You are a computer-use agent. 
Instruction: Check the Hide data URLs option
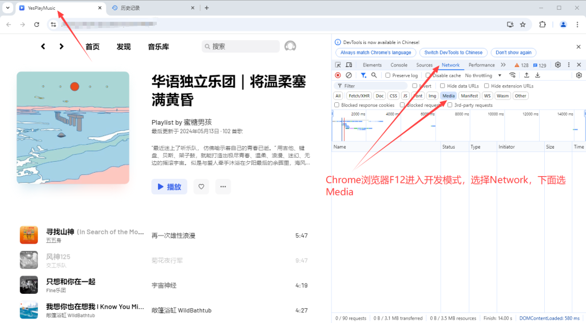443,86
